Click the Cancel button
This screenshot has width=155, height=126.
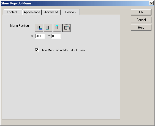[x=141, y=20]
